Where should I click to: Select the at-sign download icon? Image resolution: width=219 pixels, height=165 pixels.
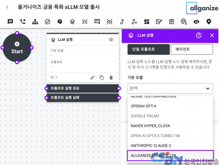click(184, 22)
